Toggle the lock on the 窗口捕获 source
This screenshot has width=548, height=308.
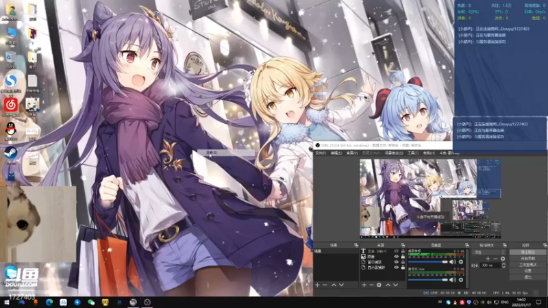(x=403, y=262)
